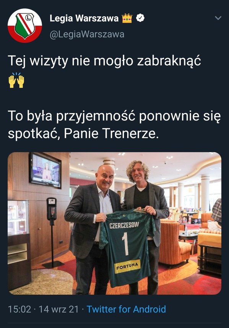229x328 pixels.
Task: Expand the tweet options chevron menu
Action: (x=218, y=18)
